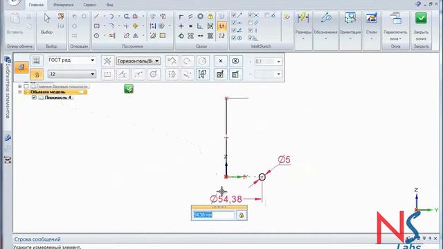443x249 pixels.
Task: Toggle IntelliSketch Intersection checkbox
Action: pos(251,15)
